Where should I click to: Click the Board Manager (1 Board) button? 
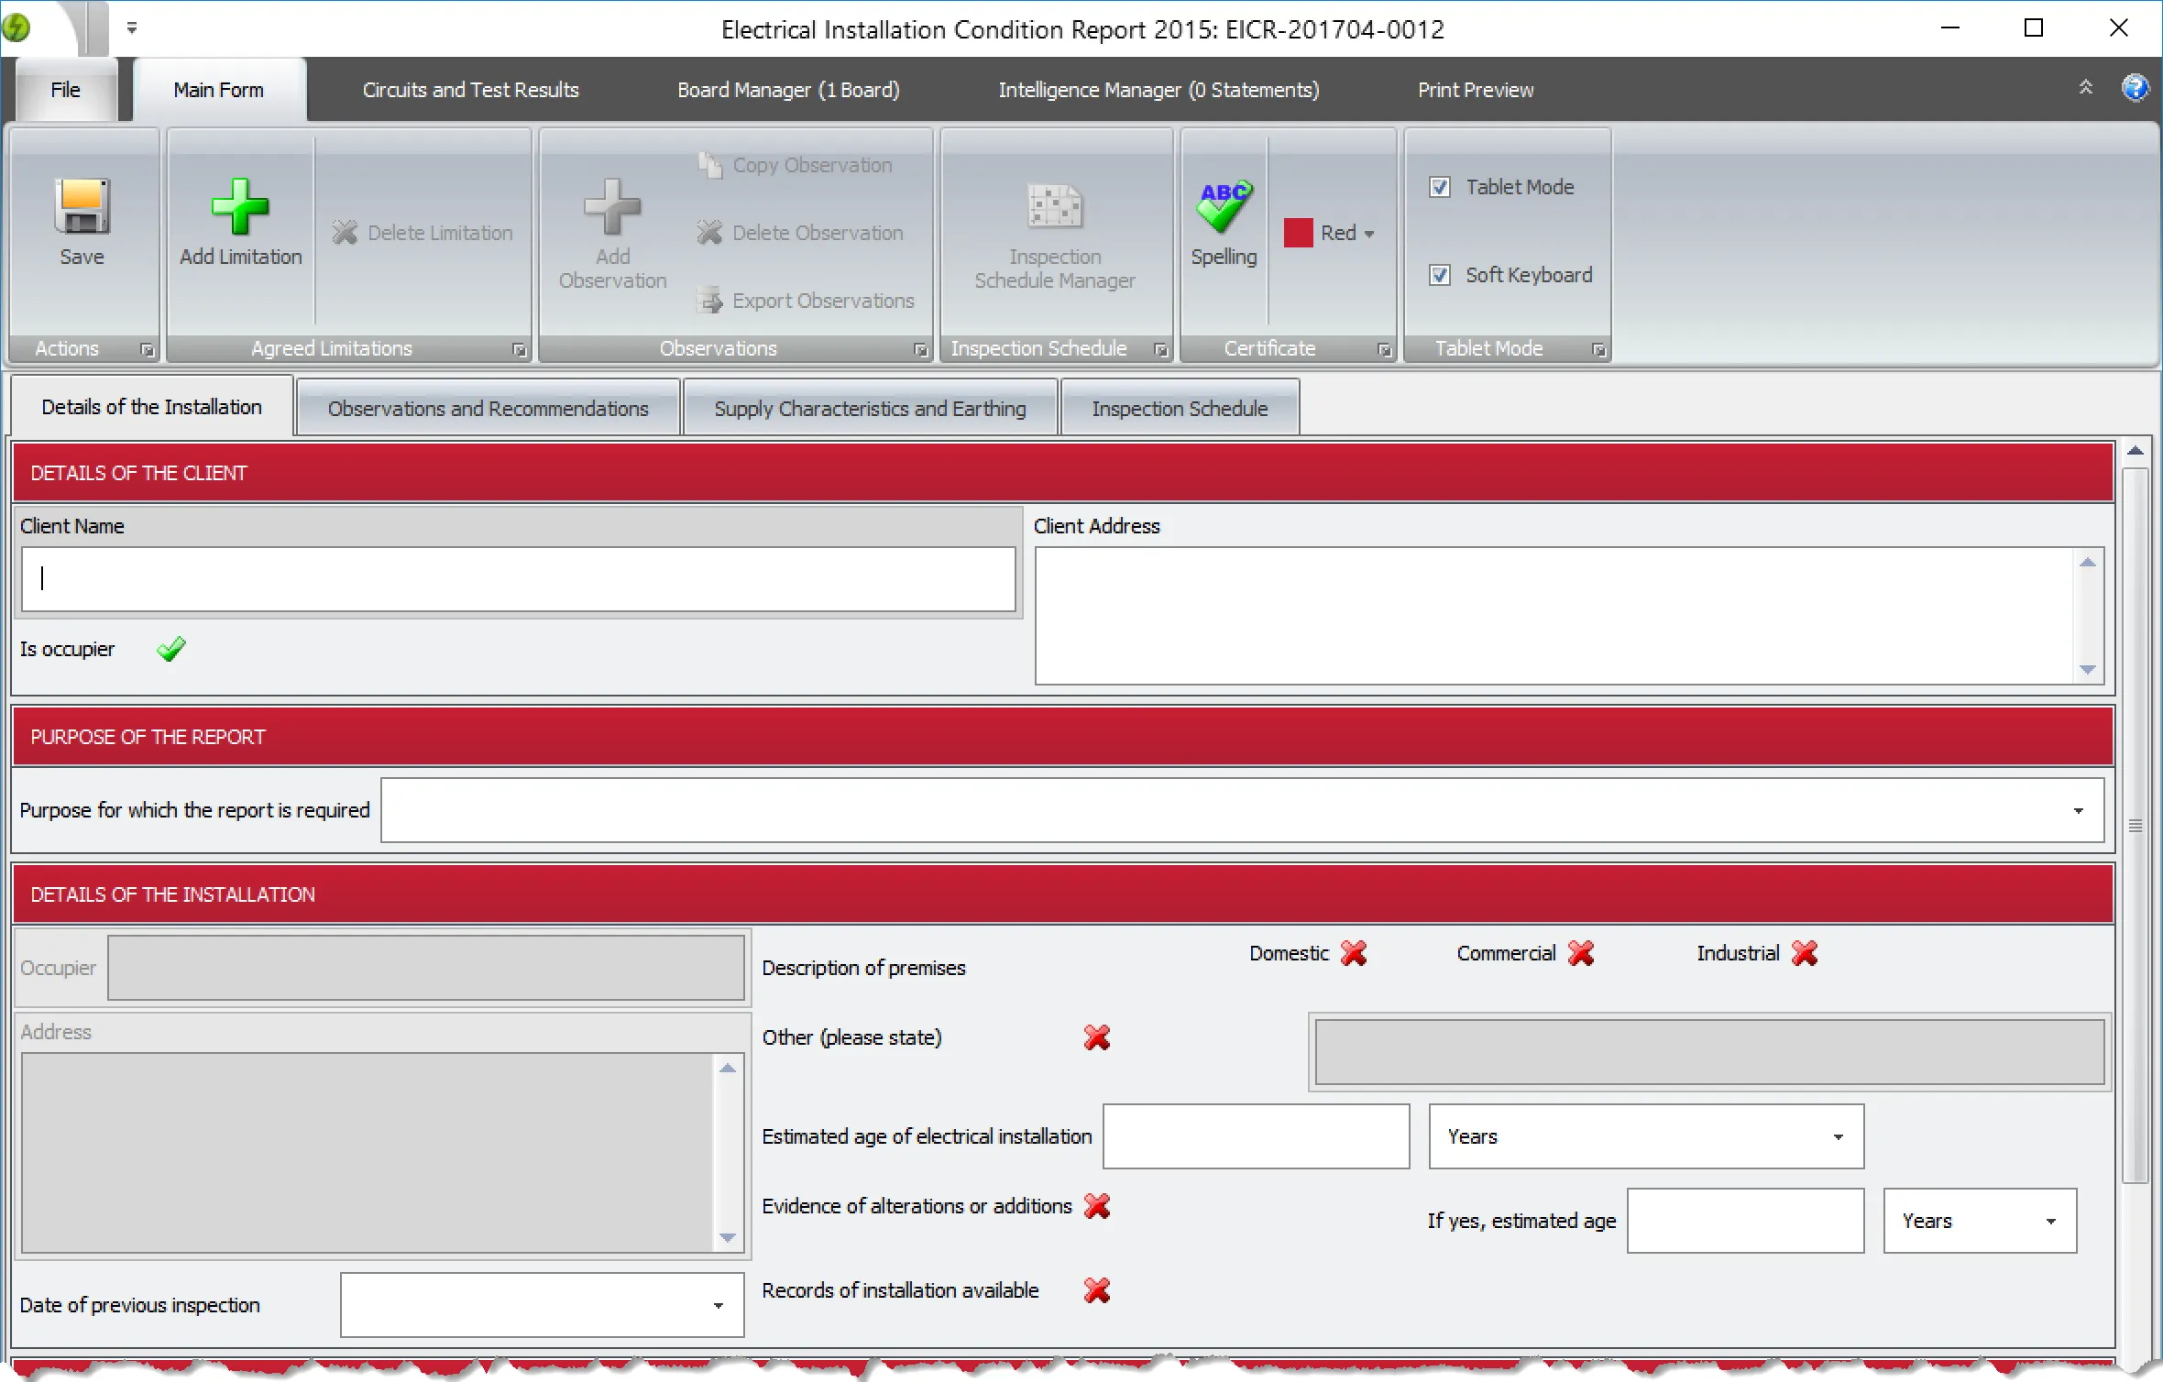pyautogui.click(x=787, y=89)
